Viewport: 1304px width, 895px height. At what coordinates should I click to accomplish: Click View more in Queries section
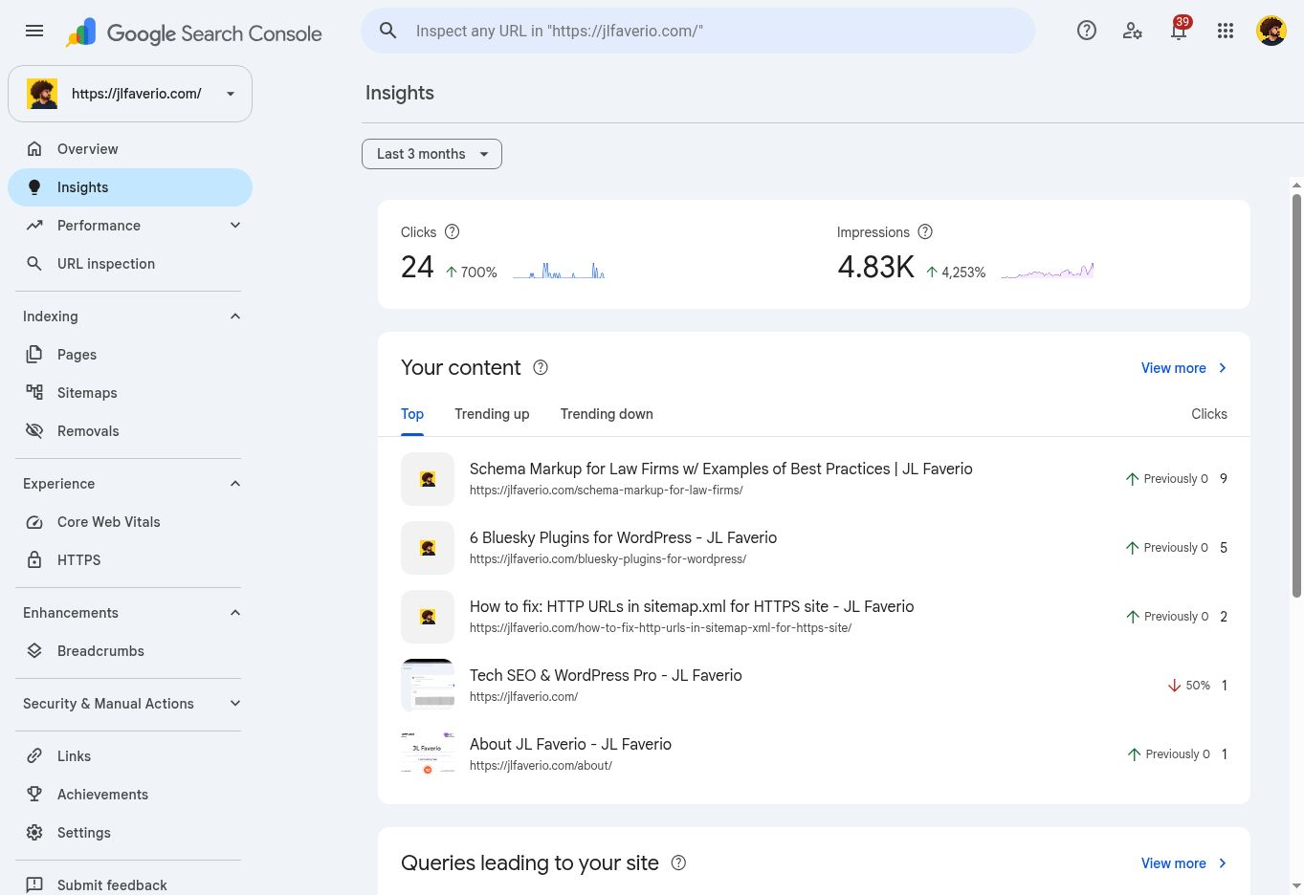pos(1183,863)
